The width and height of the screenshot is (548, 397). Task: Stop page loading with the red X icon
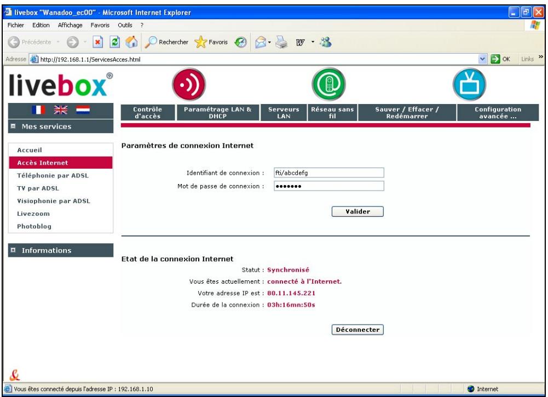pos(97,42)
